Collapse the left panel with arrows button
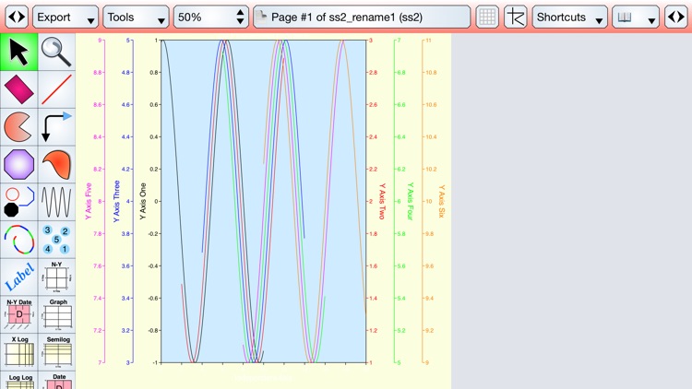Screen dimensions: 692x389 (17, 18)
